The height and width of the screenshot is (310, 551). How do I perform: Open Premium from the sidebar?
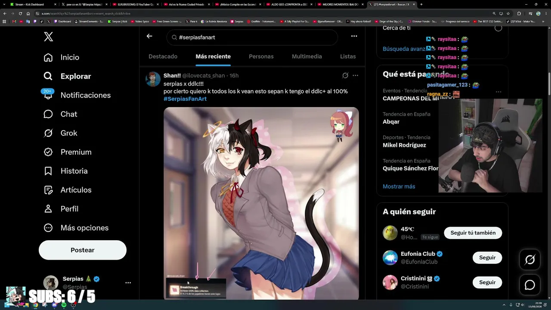coord(68,152)
